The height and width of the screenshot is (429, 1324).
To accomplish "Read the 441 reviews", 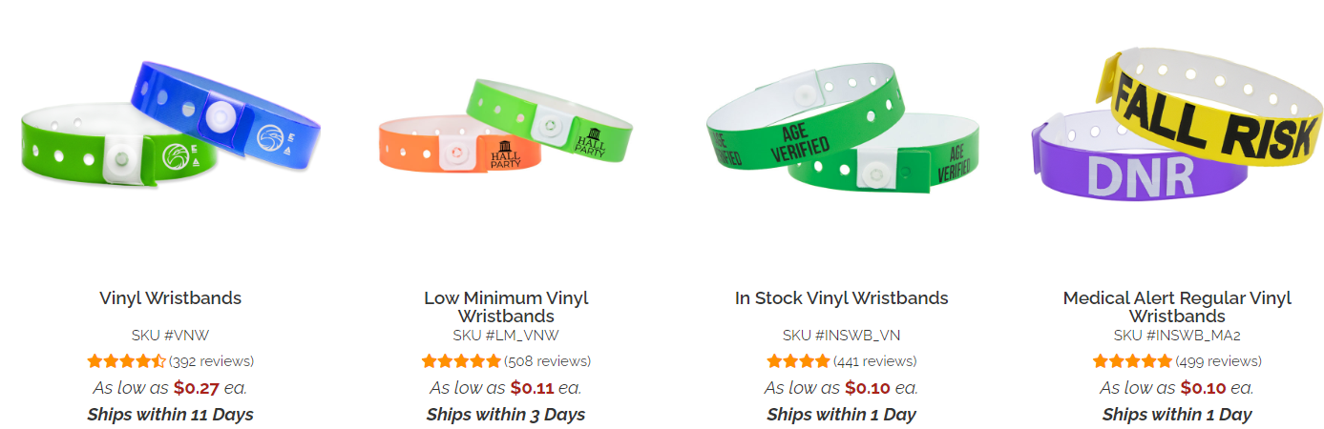I will pos(874,361).
